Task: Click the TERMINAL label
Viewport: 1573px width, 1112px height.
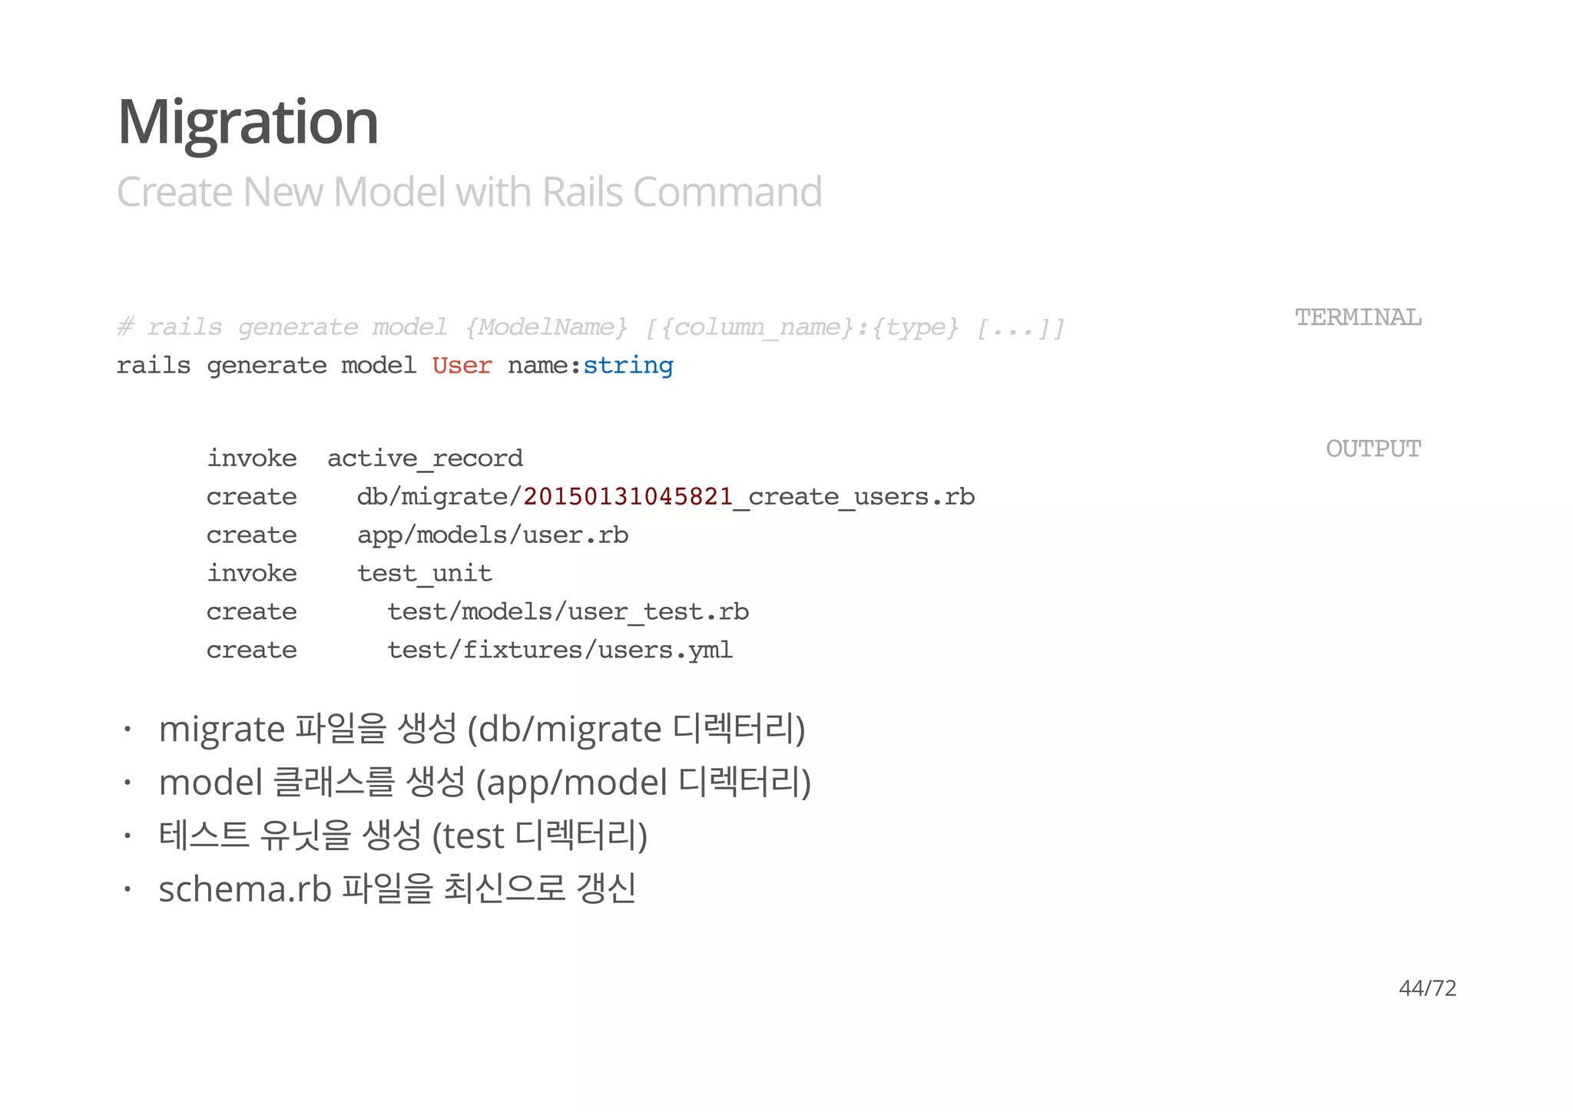Action: [x=1358, y=317]
